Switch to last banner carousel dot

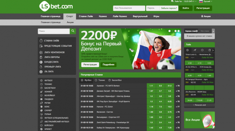click(x=179, y=31)
